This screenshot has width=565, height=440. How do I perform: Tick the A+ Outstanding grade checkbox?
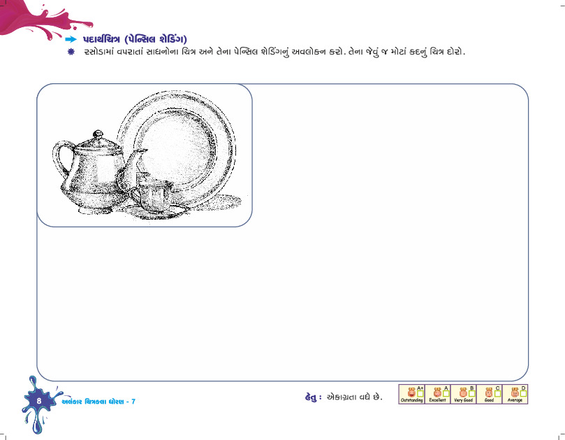420,393
